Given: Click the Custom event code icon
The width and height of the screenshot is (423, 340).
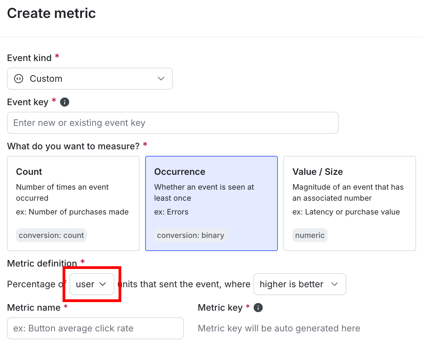Looking at the screenshot, I should pyautogui.click(x=19, y=79).
